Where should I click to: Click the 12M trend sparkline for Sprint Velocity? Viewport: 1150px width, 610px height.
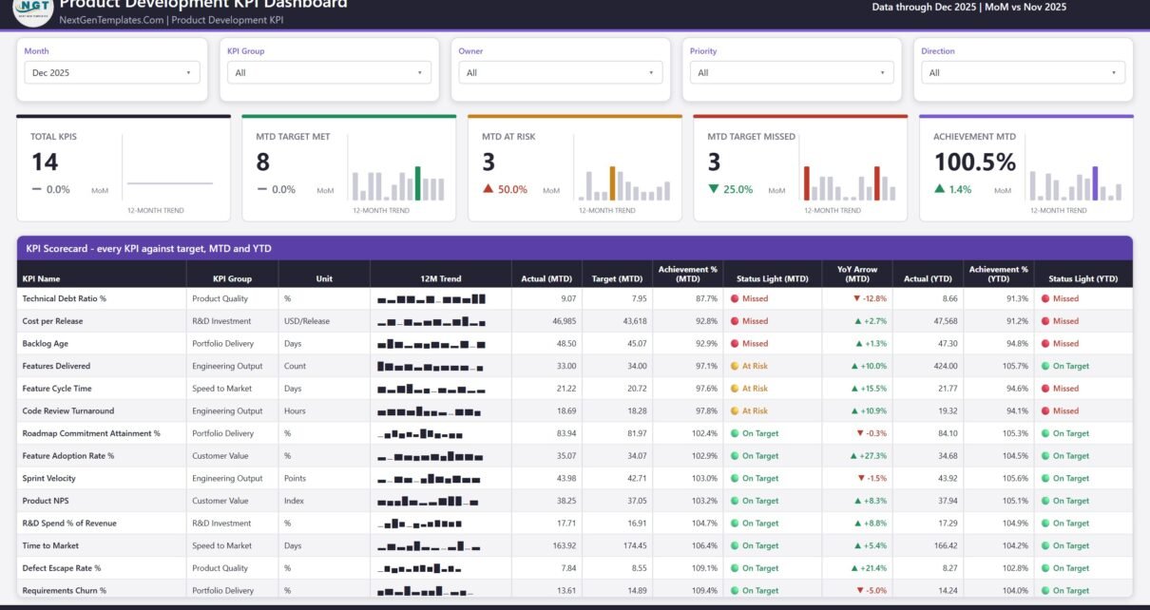(431, 478)
